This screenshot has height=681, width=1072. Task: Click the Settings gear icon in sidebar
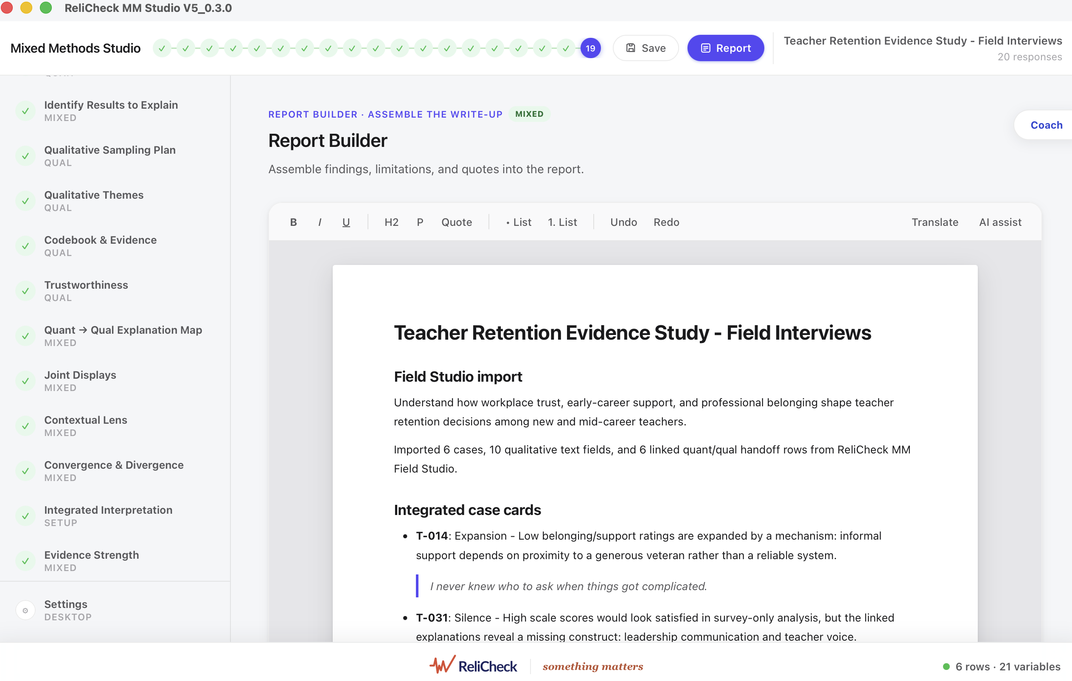25,610
